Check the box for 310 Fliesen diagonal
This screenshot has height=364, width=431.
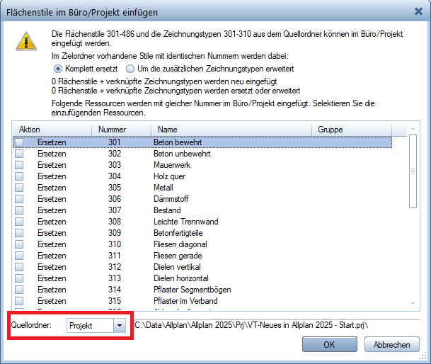tap(19, 244)
